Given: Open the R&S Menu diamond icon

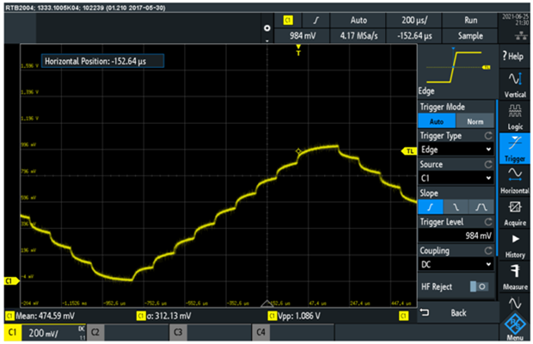Looking at the screenshot, I should (x=515, y=326).
